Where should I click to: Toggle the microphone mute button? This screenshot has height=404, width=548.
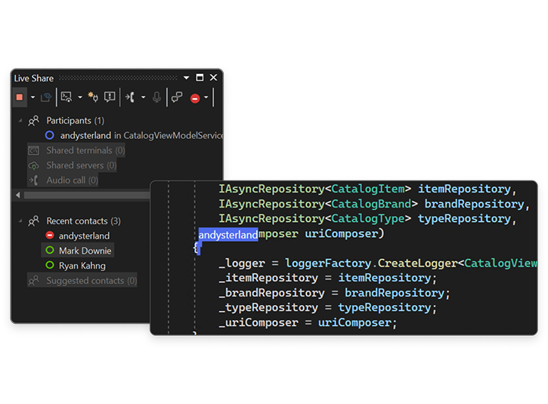click(157, 97)
